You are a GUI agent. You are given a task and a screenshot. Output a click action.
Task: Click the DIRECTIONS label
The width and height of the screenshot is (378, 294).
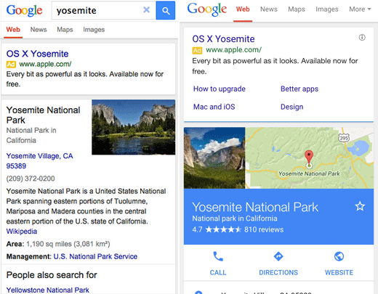(278, 272)
